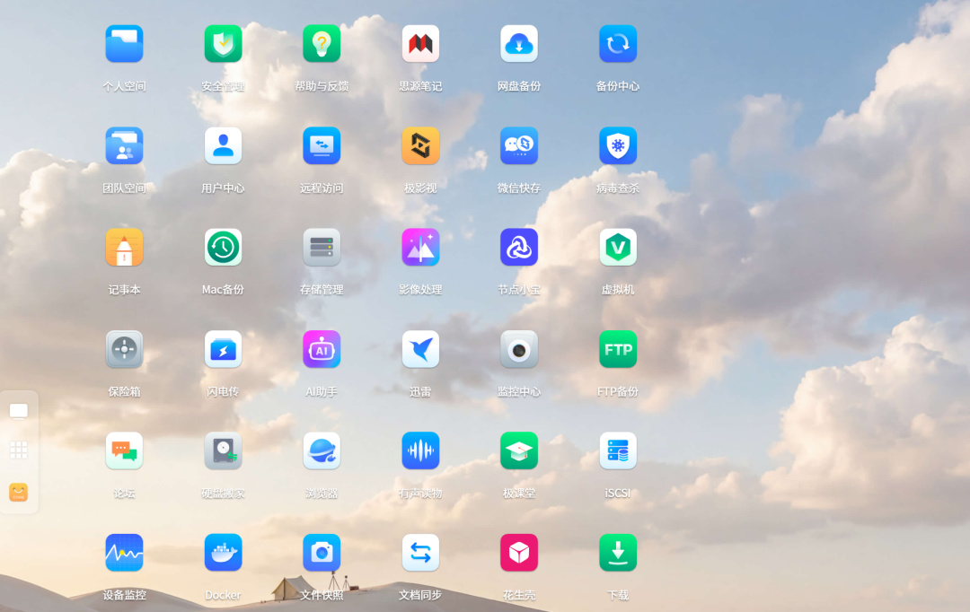Open 硬盘搬家 disk migration app

[x=224, y=450]
